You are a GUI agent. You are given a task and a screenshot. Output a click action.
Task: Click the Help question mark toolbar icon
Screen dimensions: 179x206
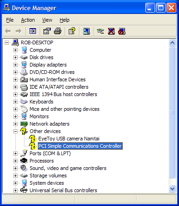tap(72, 31)
